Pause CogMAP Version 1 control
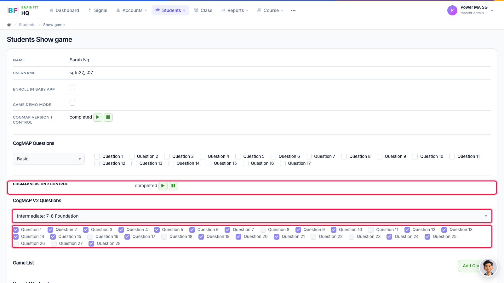The height and width of the screenshot is (283, 504). point(108,117)
